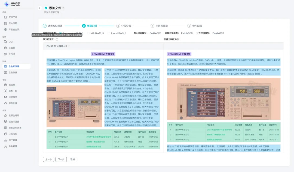294x172 pixels.
Task: Choose the LayoutLMv3_ft radio button
Action: 109,33
